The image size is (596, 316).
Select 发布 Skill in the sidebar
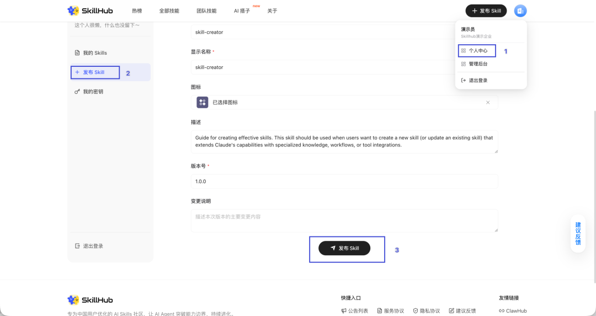[110, 72]
